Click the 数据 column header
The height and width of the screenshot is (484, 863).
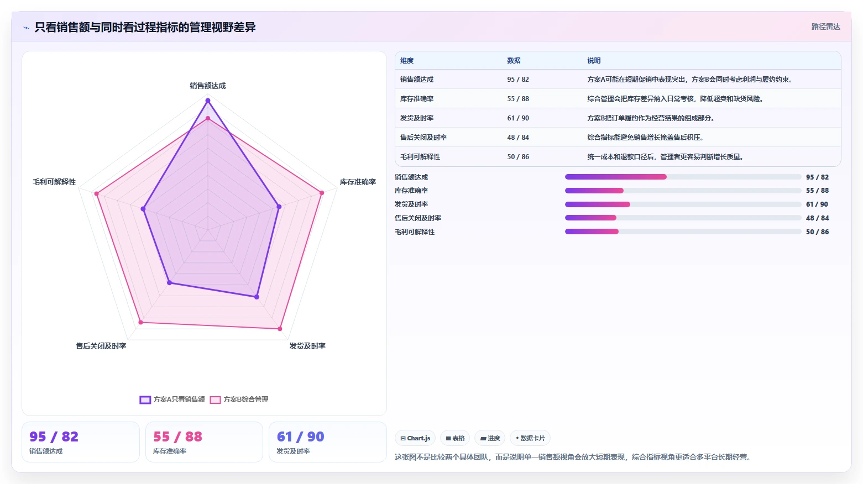514,61
